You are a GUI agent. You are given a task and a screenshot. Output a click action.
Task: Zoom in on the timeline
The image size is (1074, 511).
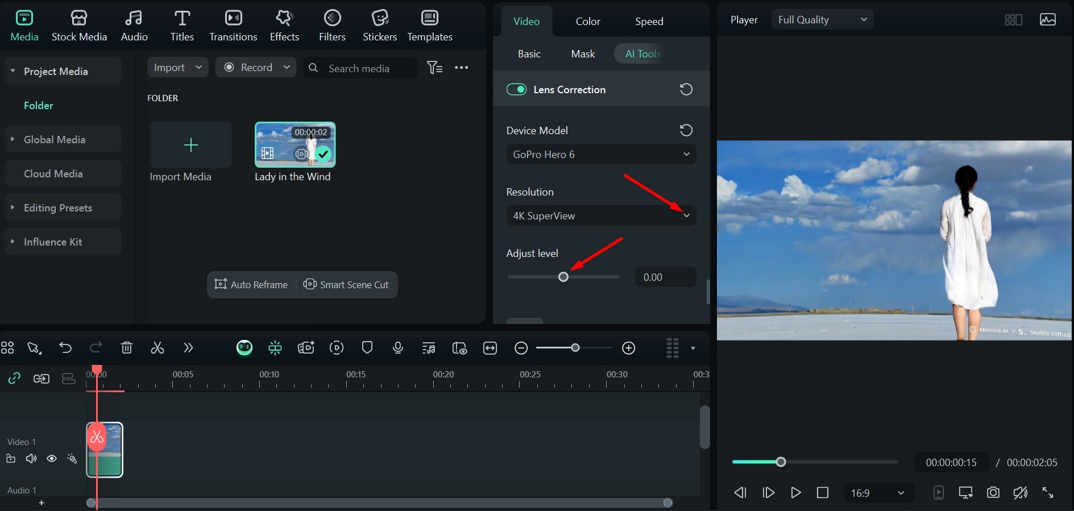click(629, 348)
